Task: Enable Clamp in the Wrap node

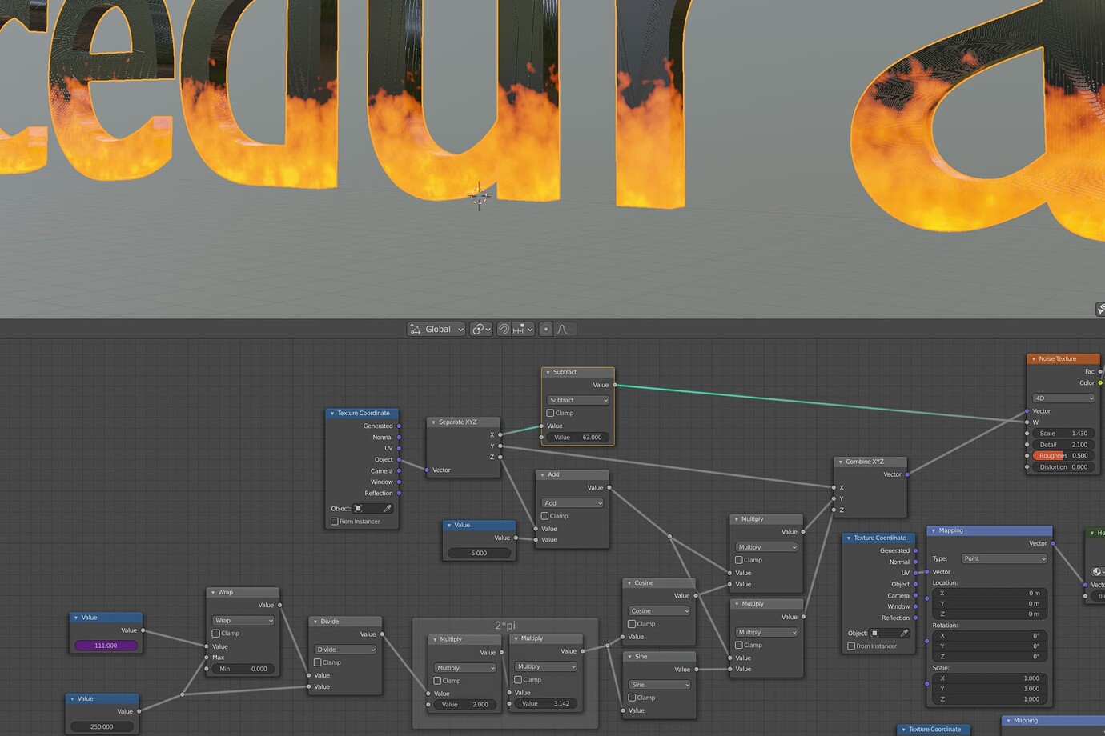Action: (x=215, y=633)
